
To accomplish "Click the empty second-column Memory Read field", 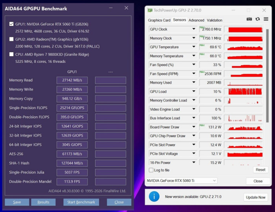I will coord(110,80).
